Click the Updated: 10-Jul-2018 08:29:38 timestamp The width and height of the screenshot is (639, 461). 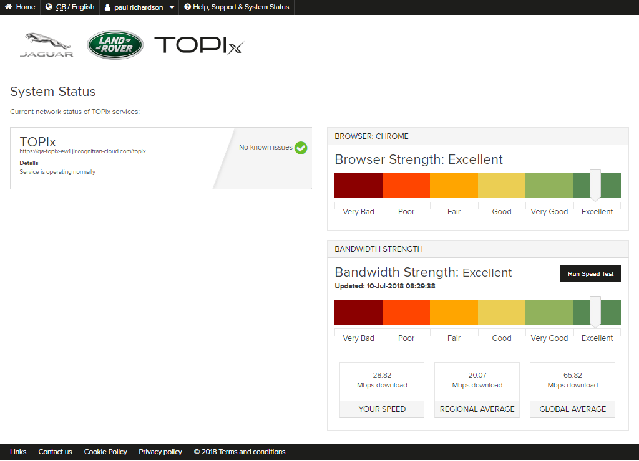(x=385, y=286)
